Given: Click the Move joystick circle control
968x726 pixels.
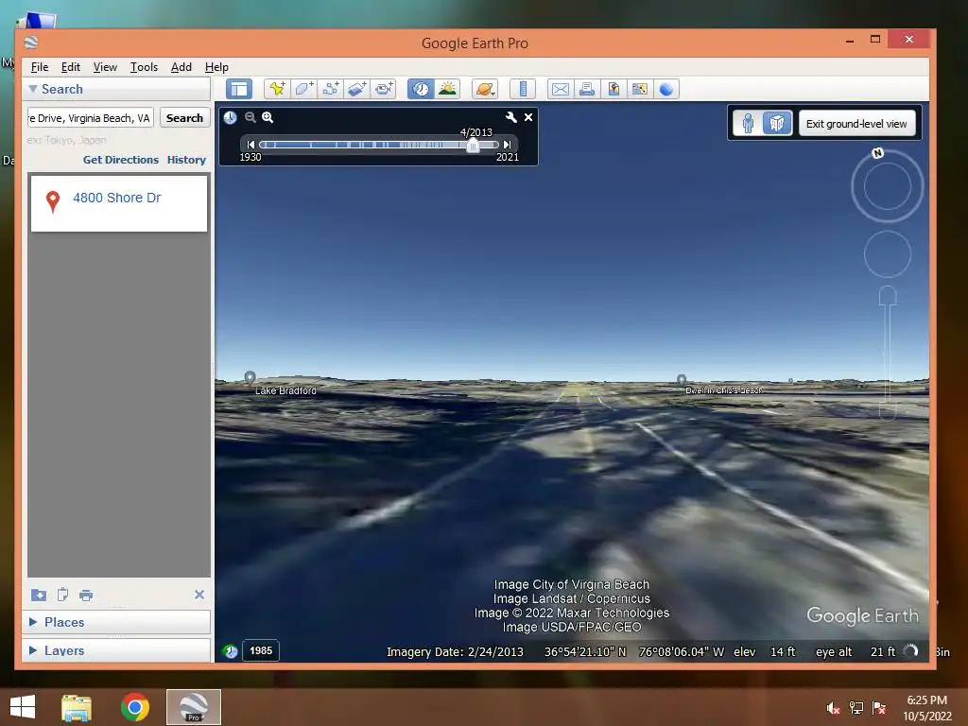Looking at the screenshot, I should tap(887, 254).
